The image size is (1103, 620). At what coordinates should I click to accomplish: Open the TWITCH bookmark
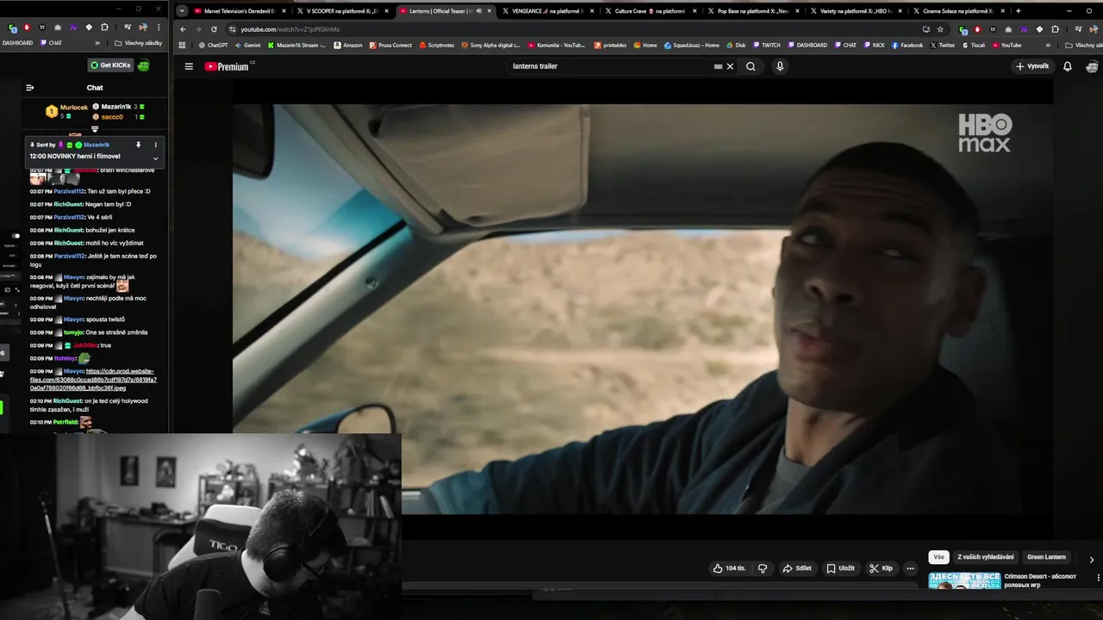[x=766, y=45]
